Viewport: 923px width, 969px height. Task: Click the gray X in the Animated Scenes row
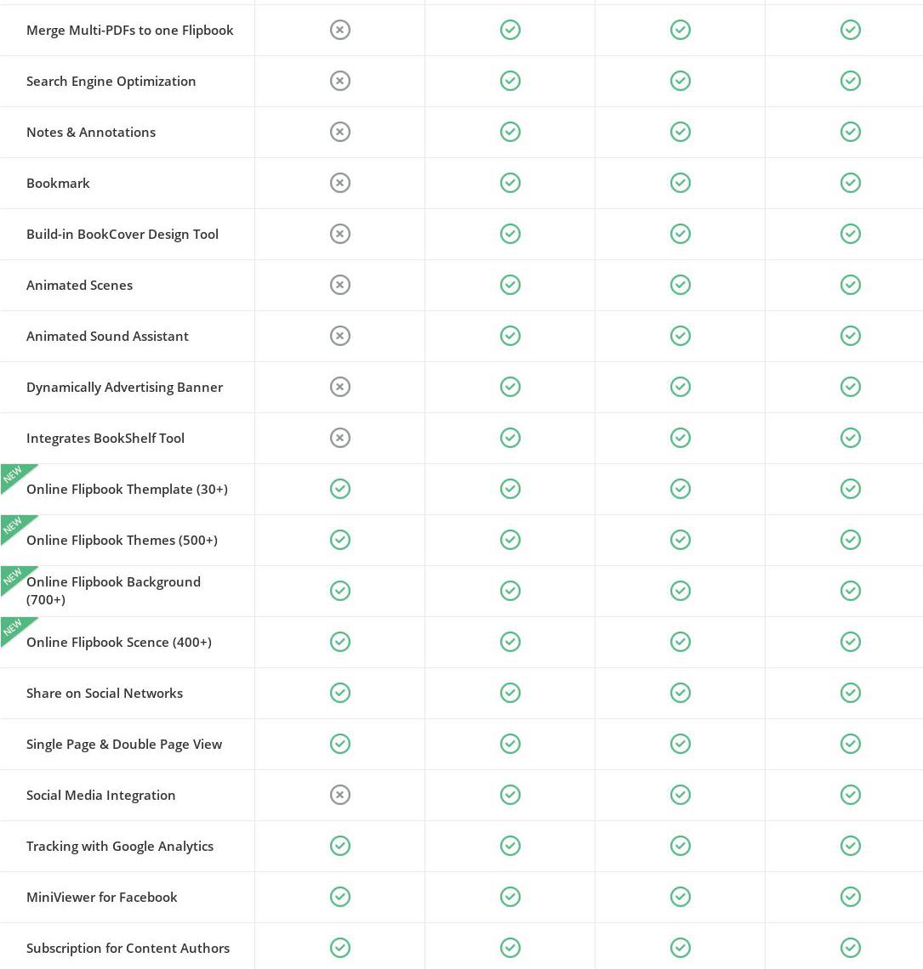pos(340,285)
